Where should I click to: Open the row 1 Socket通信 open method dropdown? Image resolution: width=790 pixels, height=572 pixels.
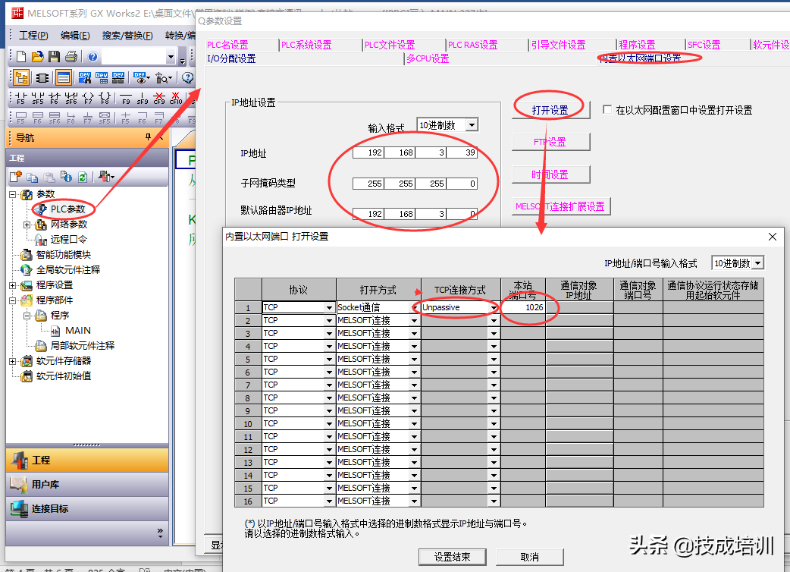(414, 308)
